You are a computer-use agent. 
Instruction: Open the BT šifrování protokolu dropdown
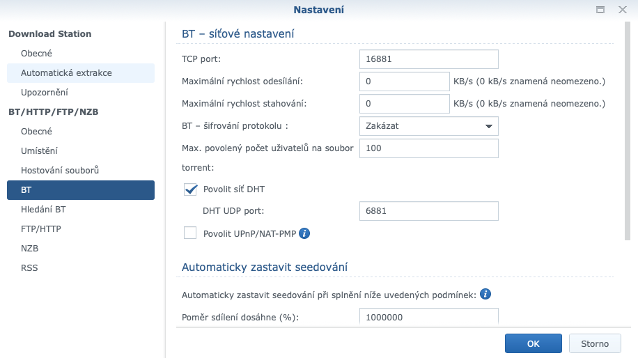click(429, 126)
